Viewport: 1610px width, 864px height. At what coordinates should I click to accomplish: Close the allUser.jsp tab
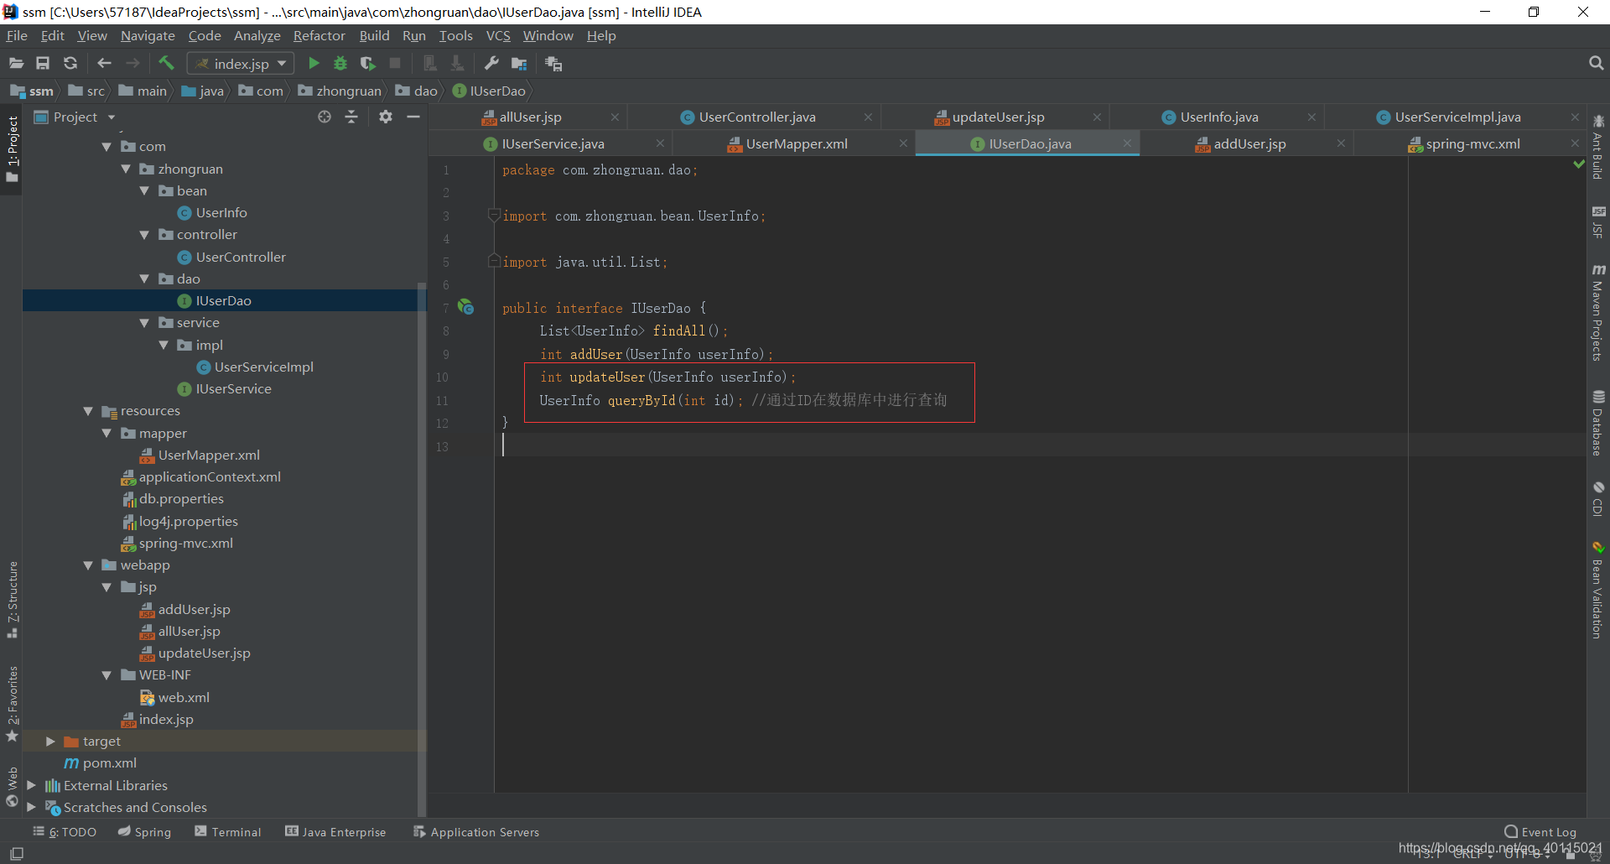[615, 117]
